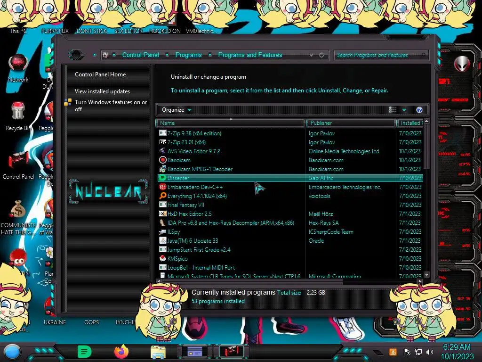Click the volume speaker tray icon
Screen dimensions: 482x362
tap(430, 352)
